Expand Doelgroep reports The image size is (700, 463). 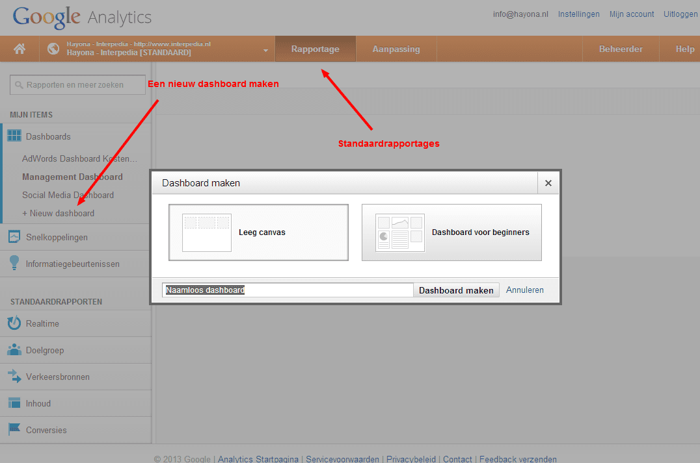coord(45,351)
